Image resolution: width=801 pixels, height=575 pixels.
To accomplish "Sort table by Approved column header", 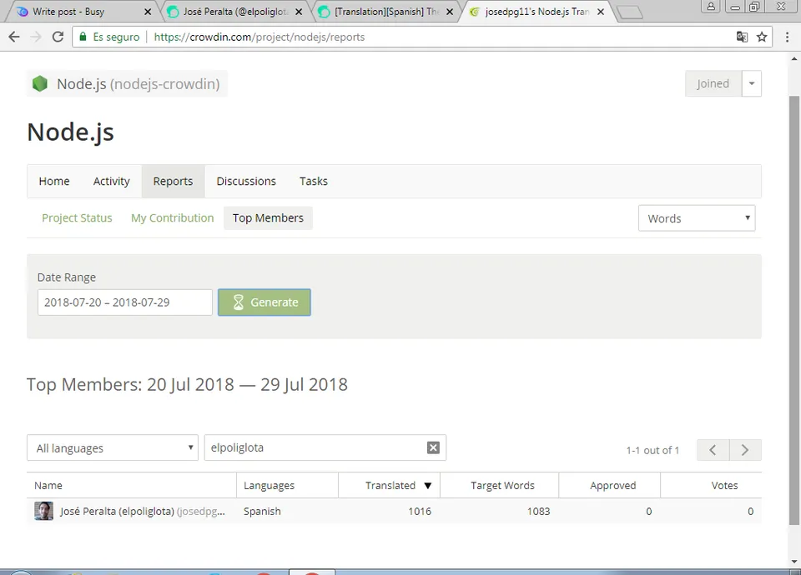I will (609, 485).
